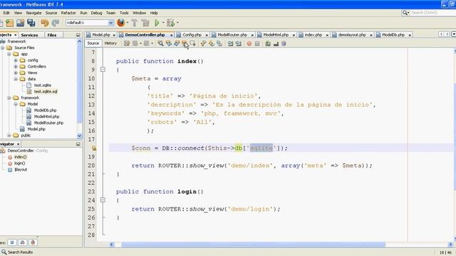Screen dimensions: 456x256
Task: Click the Search (Ctrl+I) input field
Action: tap(433, 13)
